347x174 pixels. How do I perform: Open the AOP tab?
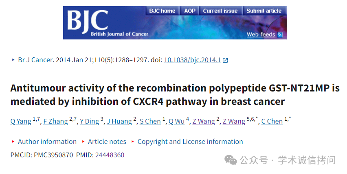(190, 11)
